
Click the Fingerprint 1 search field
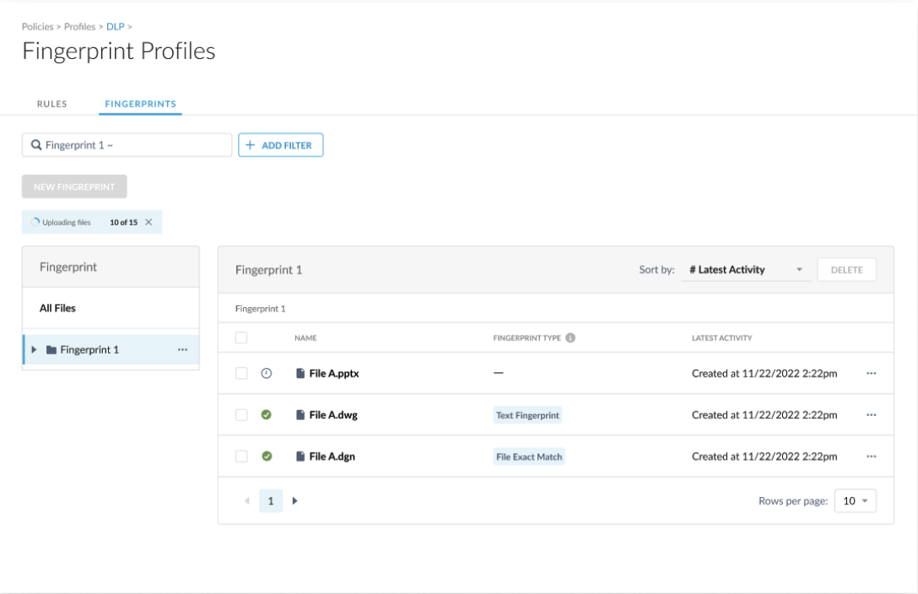(x=127, y=145)
